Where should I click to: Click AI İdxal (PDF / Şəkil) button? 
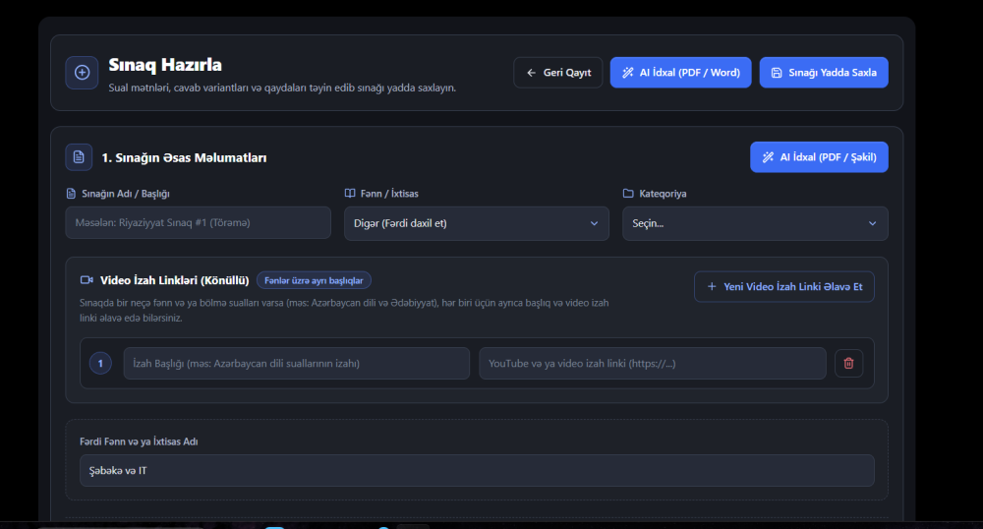820,157
